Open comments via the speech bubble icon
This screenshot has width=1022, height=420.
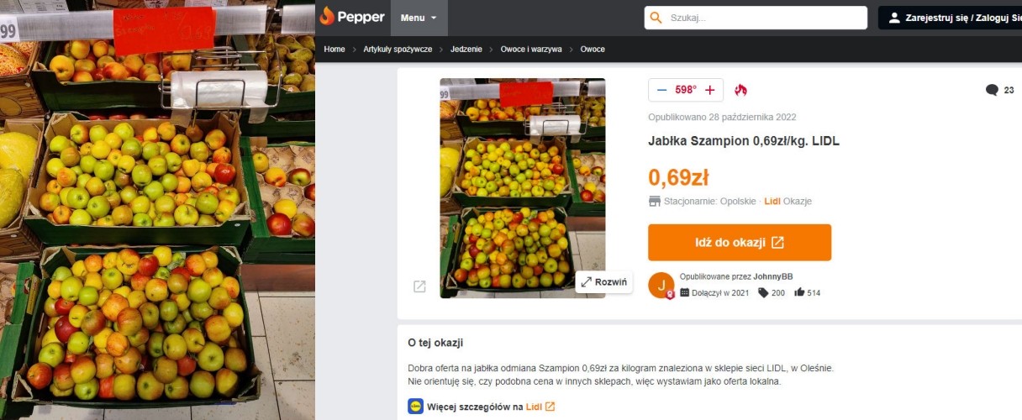click(992, 90)
